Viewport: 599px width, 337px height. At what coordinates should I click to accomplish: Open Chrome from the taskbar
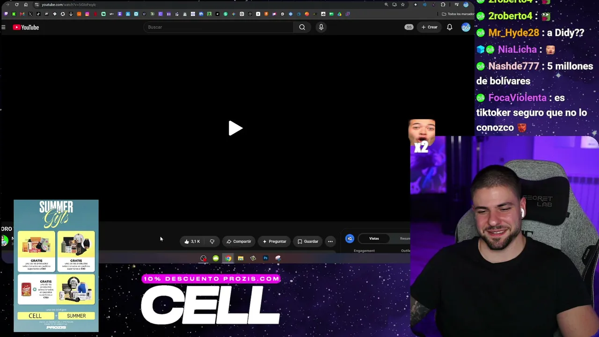pyautogui.click(x=228, y=258)
